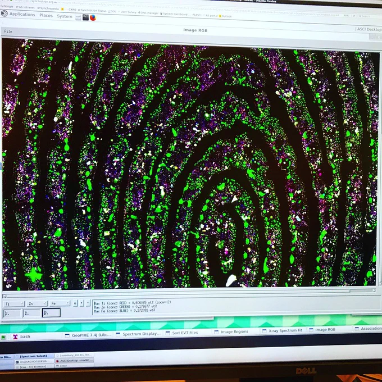Click the RGB elemental fingerprint map image
The width and height of the screenshot is (382, 382).
[x=190, y=165]
